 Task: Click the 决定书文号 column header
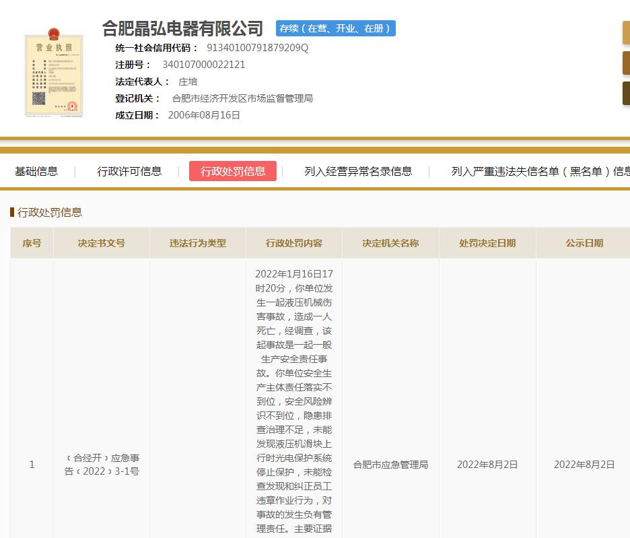pos(102,243)
